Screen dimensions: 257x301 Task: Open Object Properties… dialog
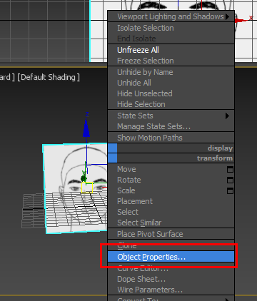171,257
